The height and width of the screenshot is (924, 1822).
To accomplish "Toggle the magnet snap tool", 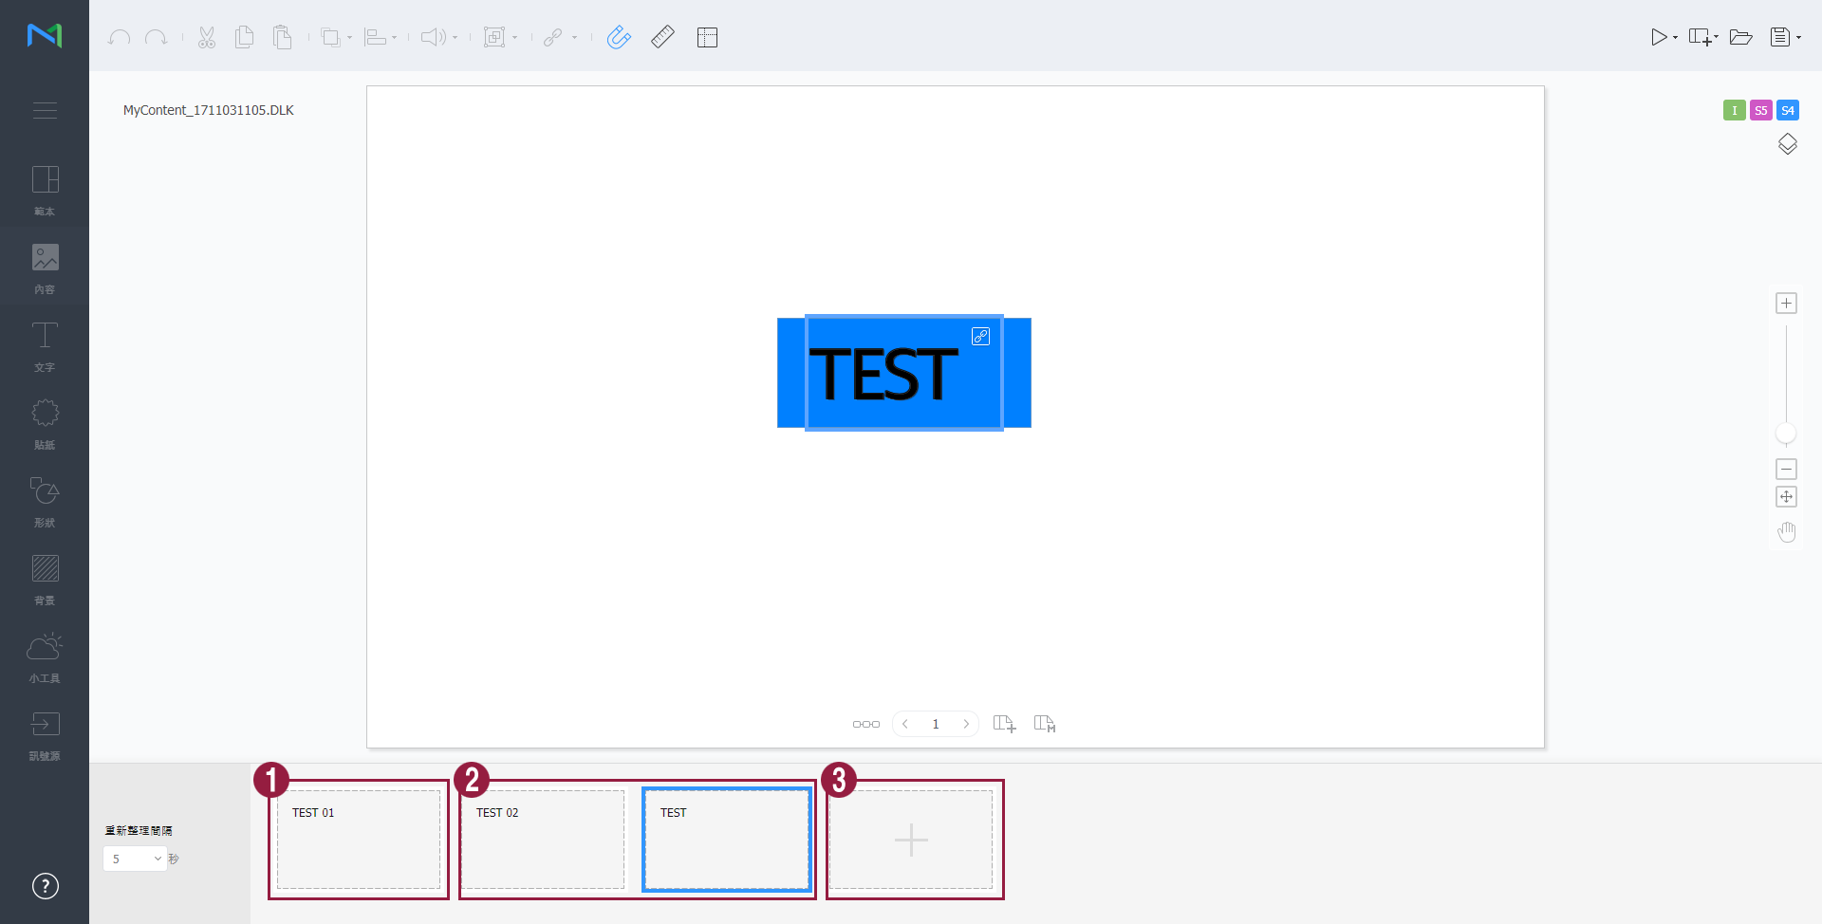I will (x=619, y=37).
